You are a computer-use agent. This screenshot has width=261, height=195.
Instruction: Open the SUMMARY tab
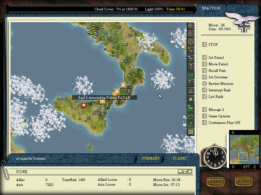click(151, 158)
